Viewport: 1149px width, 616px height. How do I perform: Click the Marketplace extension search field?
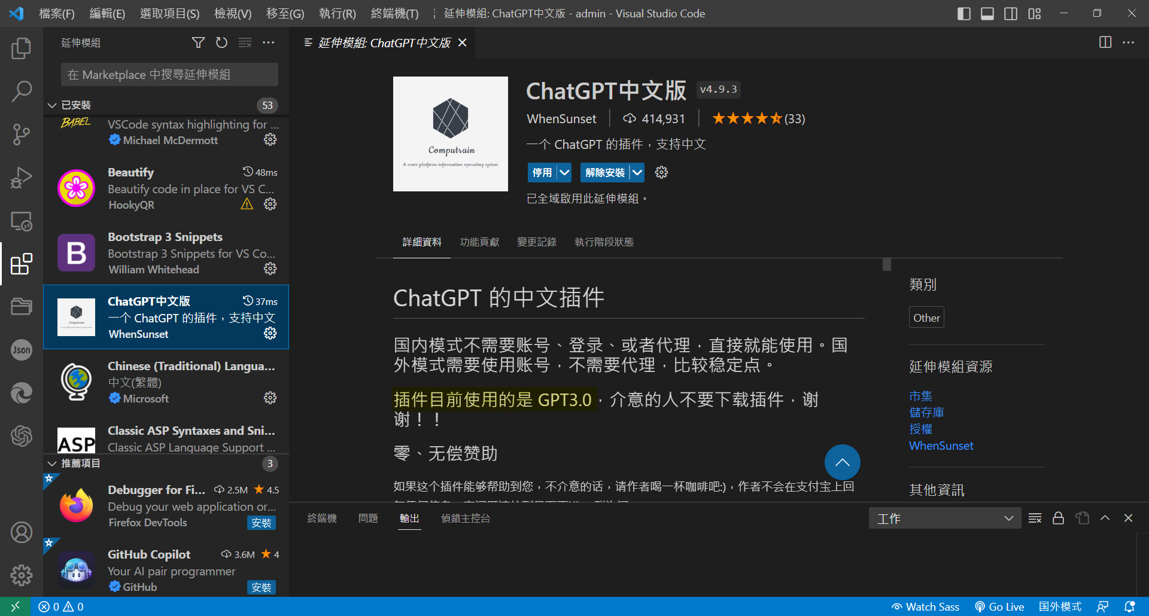tap(169, 74)
